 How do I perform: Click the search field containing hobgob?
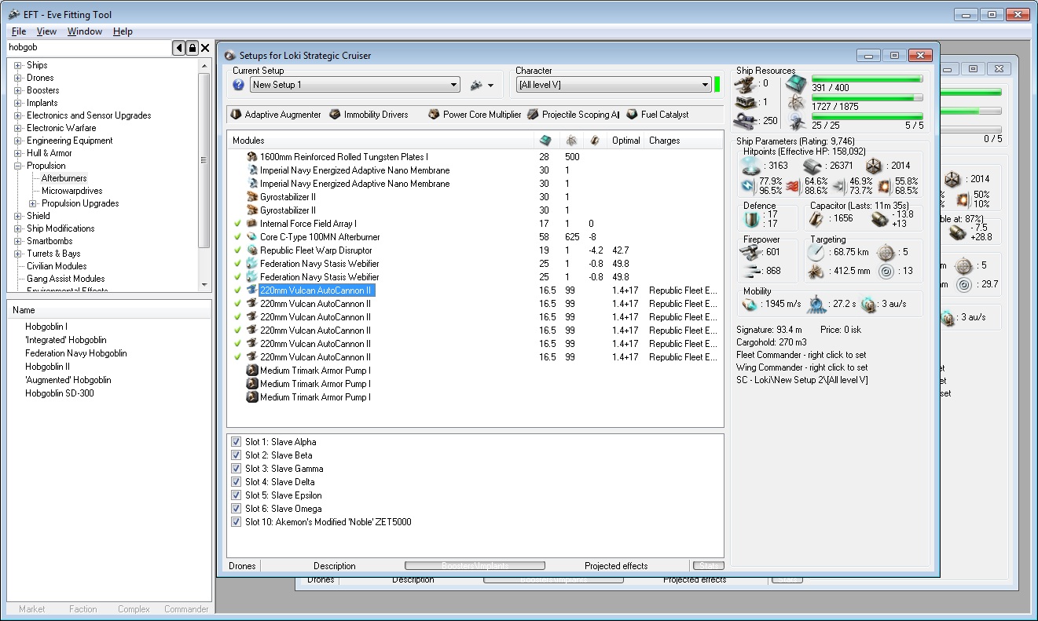(x=89, y=49)
